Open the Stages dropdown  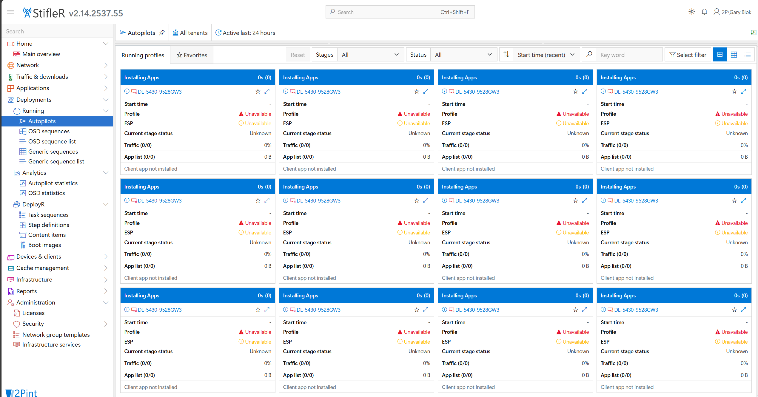(x=370, y=55)
